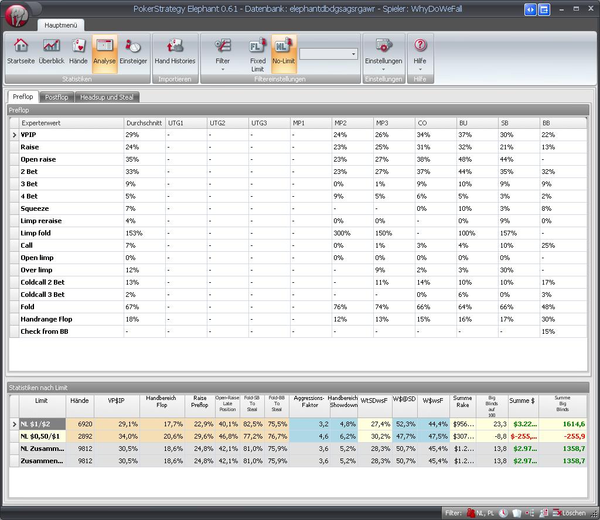
Task: Open the cards hand filter icon
Action: coord(517,513)
